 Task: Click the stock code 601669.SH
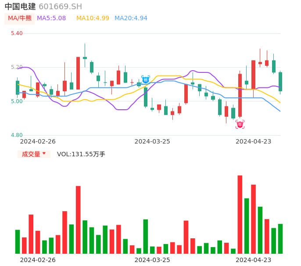(60, 7)
